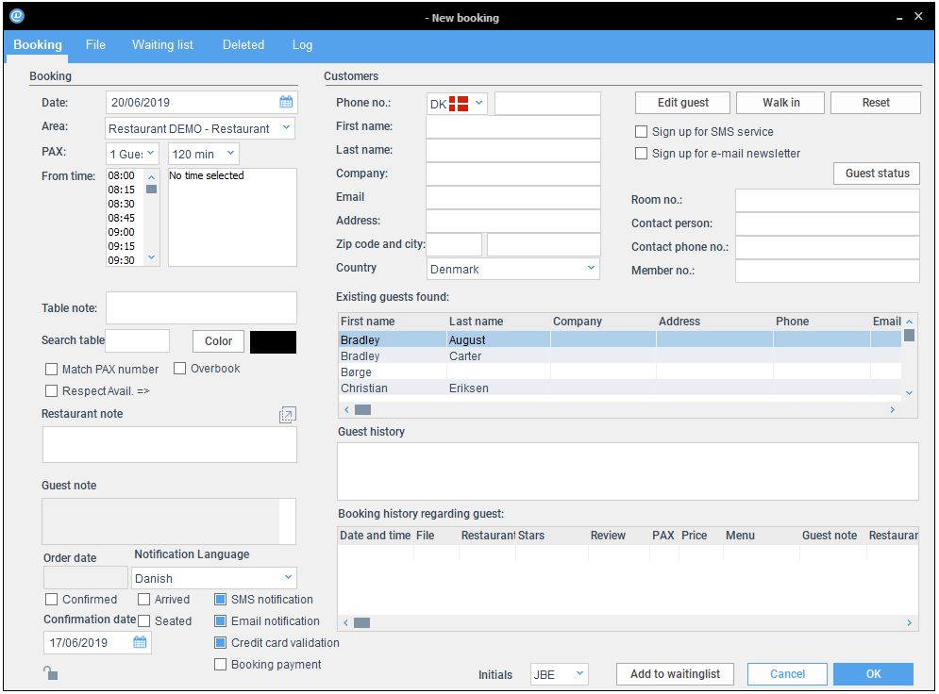Click the black color swatch
The width and height of the screenshot is (939, 694).
tap(273, 342)
